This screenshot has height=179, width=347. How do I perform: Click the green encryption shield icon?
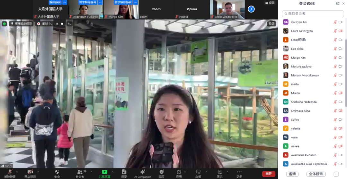pos(4,24)
